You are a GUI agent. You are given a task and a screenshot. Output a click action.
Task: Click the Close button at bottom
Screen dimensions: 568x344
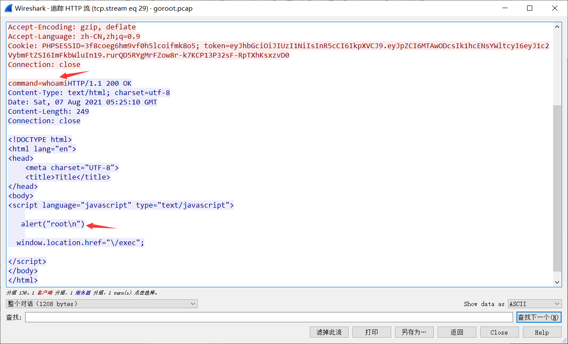pyautogui.click(x=499, y=332)
